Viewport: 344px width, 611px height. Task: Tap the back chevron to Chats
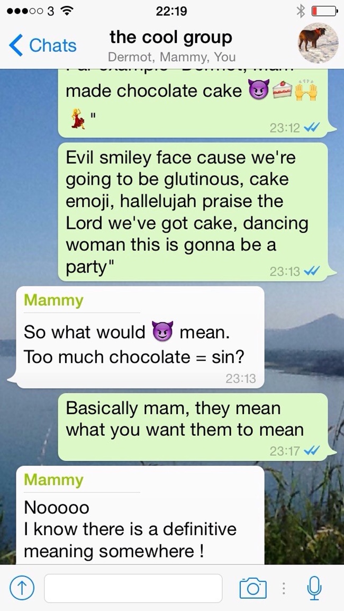point(16,45)
